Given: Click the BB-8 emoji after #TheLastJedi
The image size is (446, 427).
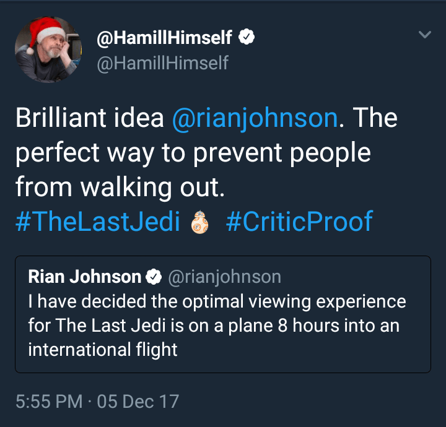Looking at the screenshot, I should tap(198, 222).
